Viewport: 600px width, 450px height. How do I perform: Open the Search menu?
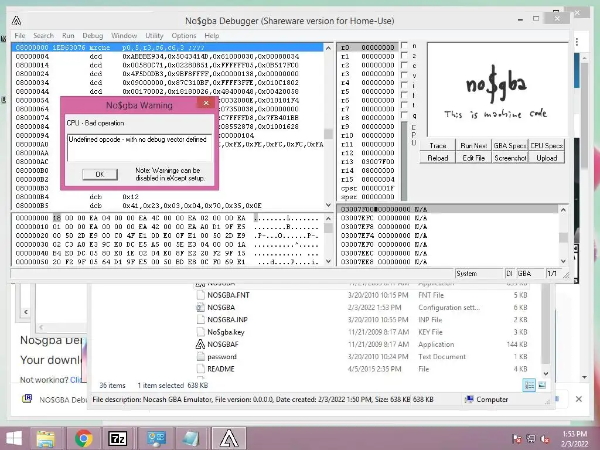[x=43, y=36]
